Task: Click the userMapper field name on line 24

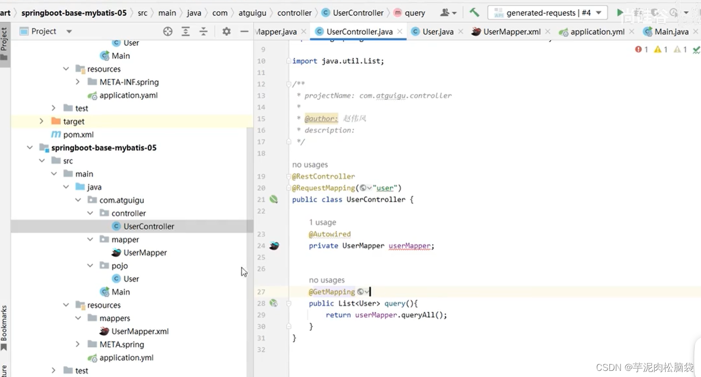Action: (x=410, y=246)
